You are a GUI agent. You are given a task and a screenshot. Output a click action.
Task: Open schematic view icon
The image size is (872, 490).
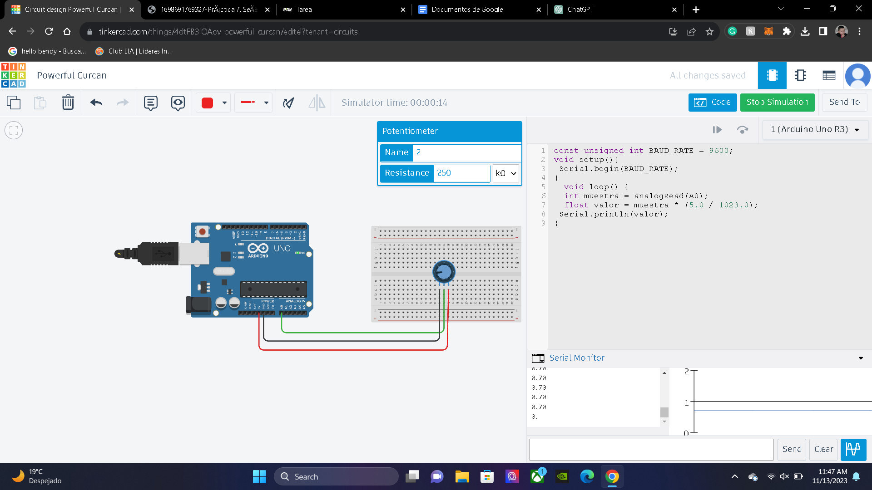801,75
